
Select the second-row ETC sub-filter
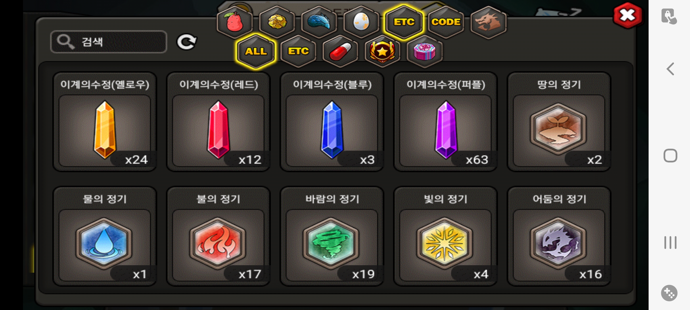click(298, 51)
